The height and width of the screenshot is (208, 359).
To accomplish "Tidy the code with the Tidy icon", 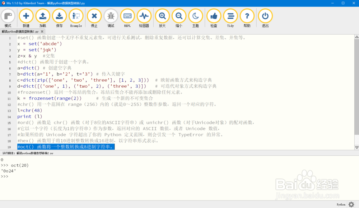I will [230, 16].
